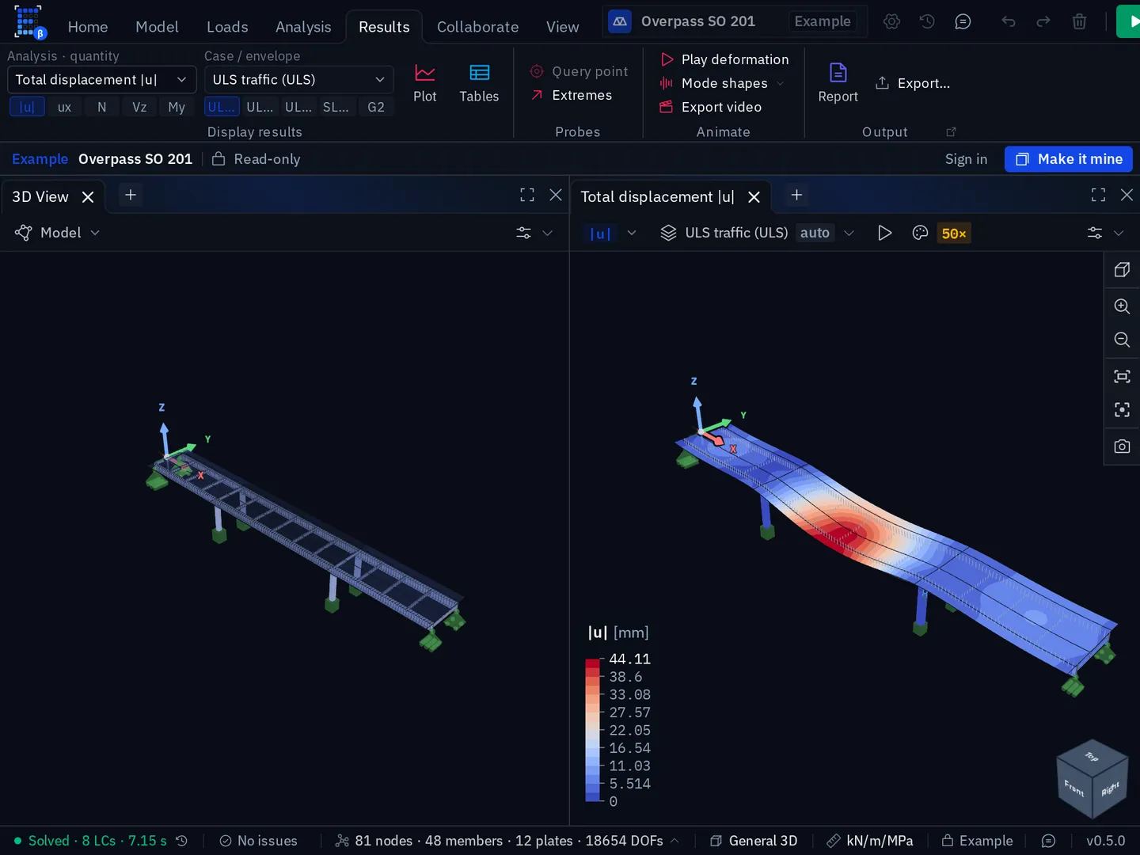Image resolution: width=1140 pixels, height=855 pixels.
Task: Click the Export... button
Action: 913,83
